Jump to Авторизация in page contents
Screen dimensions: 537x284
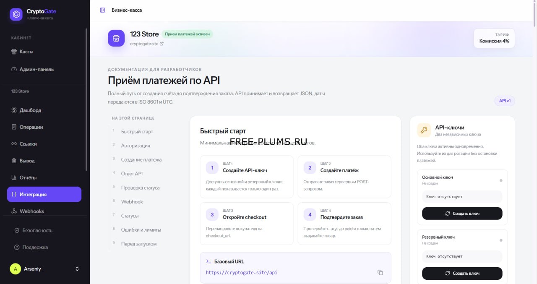click(x=136, y=146)
